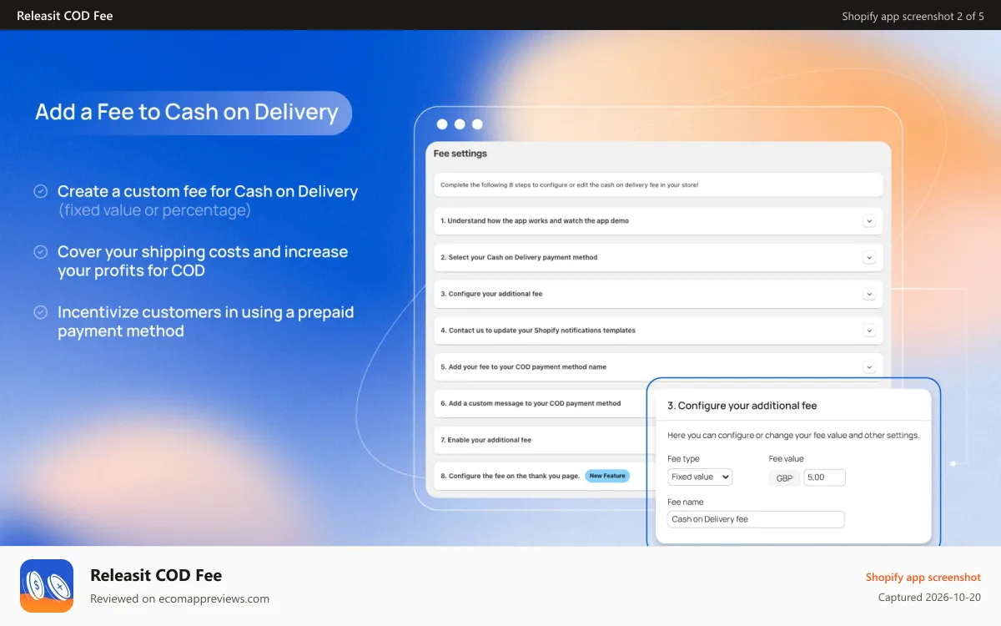Click the Releasit COD Fee title in footer

coord(156,575)
